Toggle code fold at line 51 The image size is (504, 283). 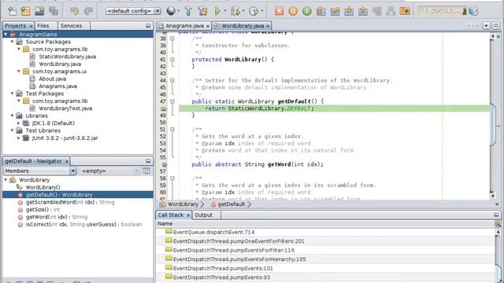tap(172, 129)
